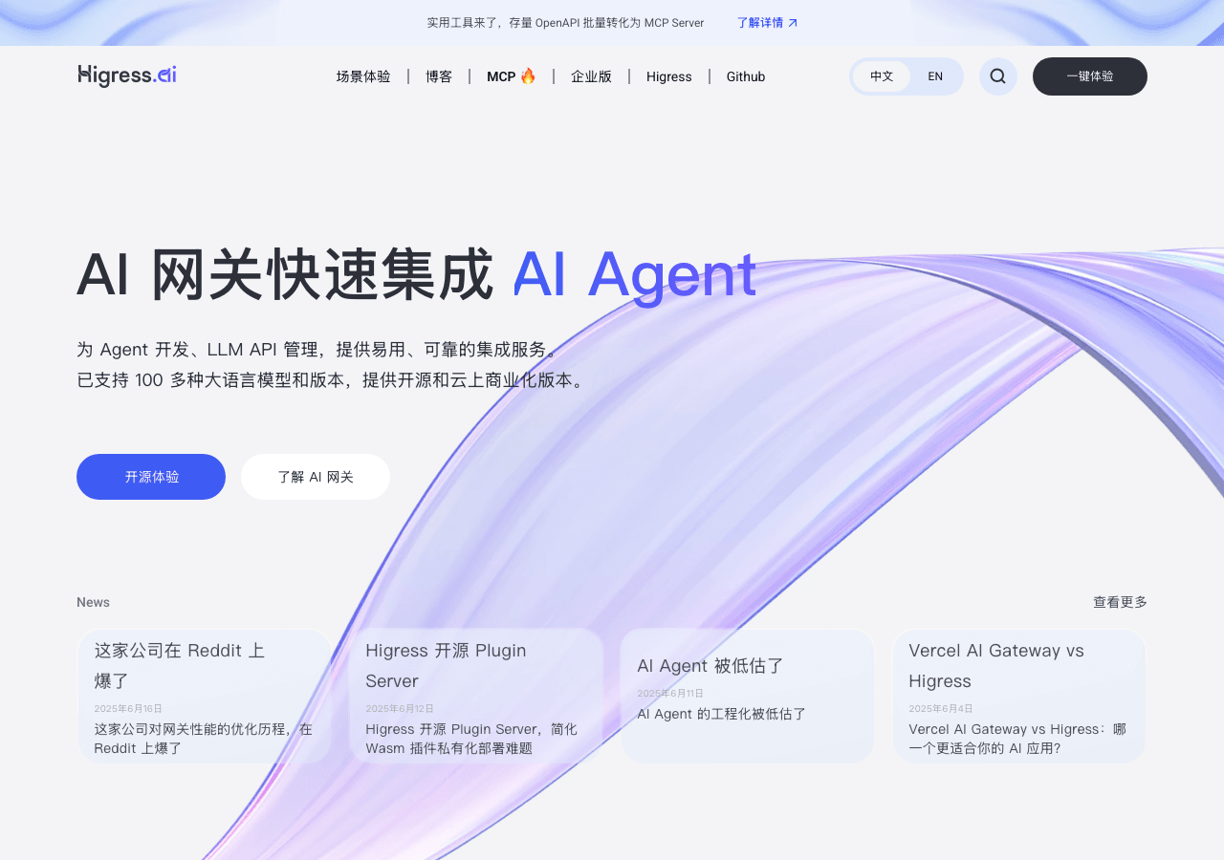The image size is (1224, 860).
Task: Click the Higress.ai logo
Action: click(x=127, y=75)
